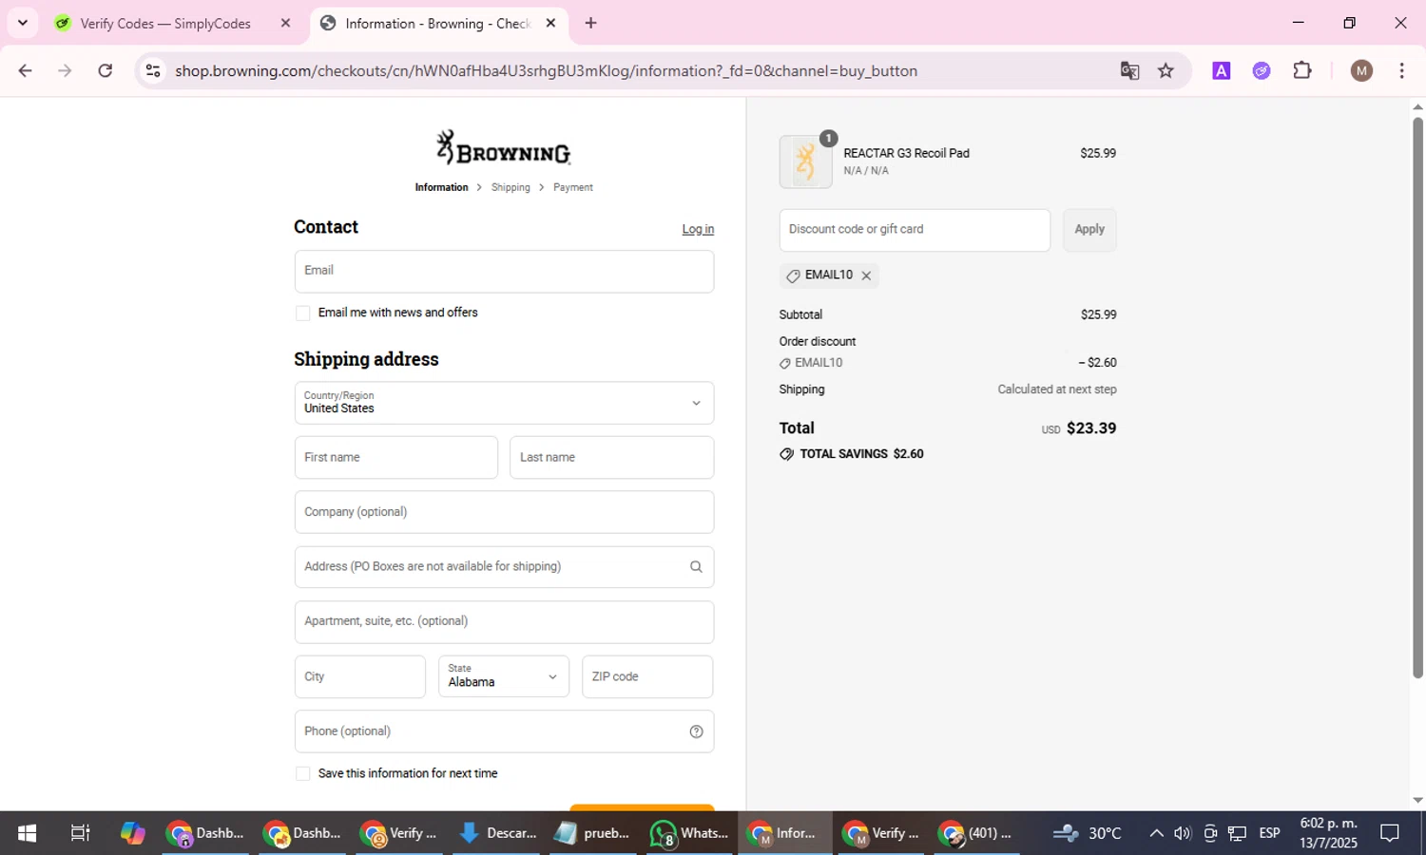
Task: Open the Chrome profile avatar M
Action: [1361, 70]
